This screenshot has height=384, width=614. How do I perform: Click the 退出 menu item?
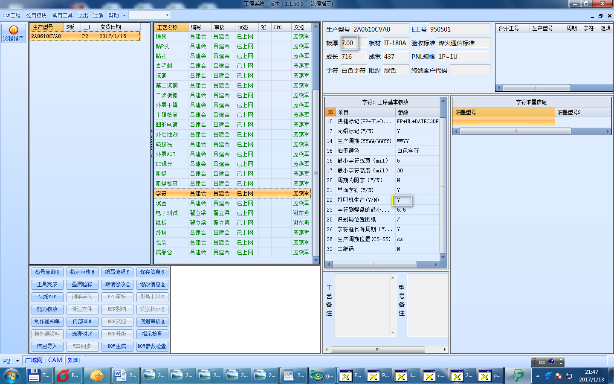(83, 15)
